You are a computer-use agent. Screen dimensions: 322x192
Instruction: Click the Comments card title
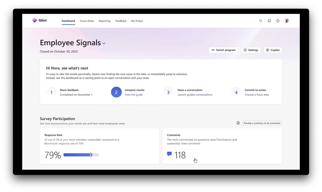pos(173,135)
